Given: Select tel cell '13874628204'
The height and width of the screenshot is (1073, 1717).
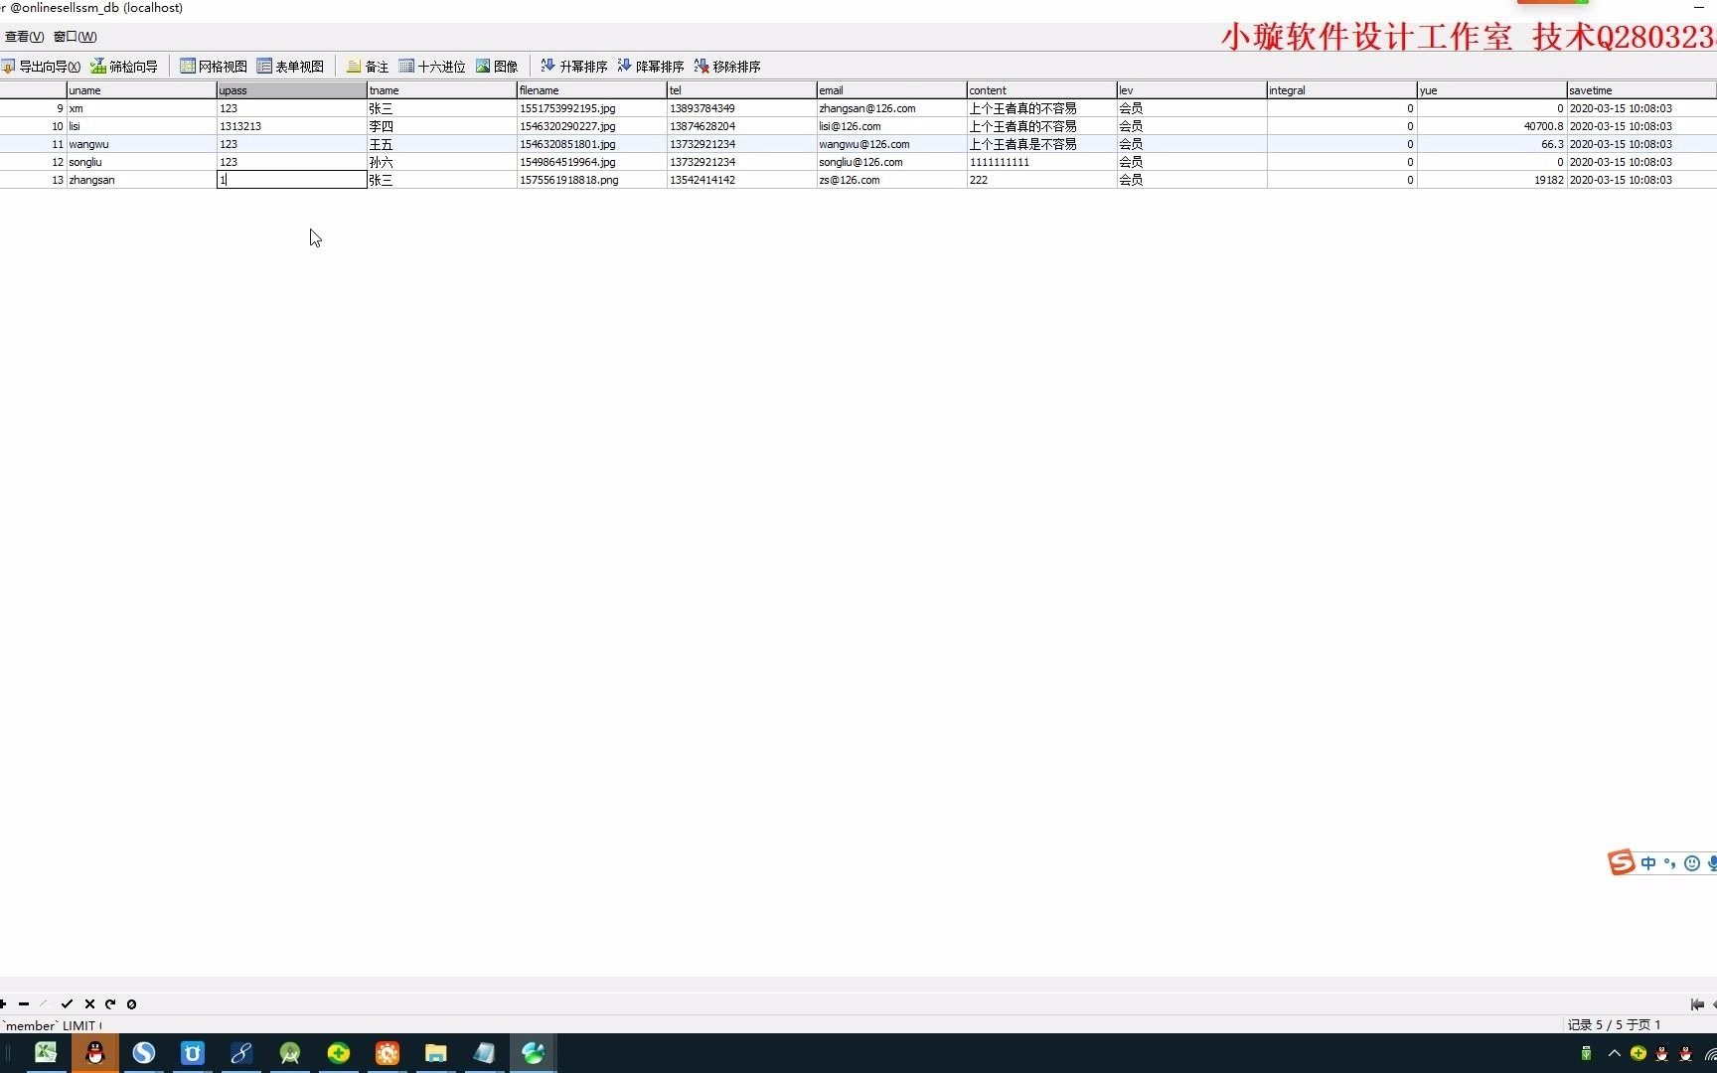Looking at the screenshot, I should 741,126.
